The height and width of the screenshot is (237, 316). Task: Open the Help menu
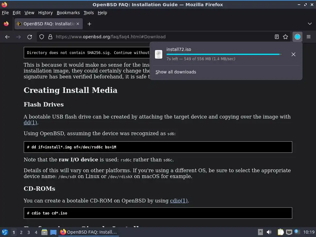point(102,13)
